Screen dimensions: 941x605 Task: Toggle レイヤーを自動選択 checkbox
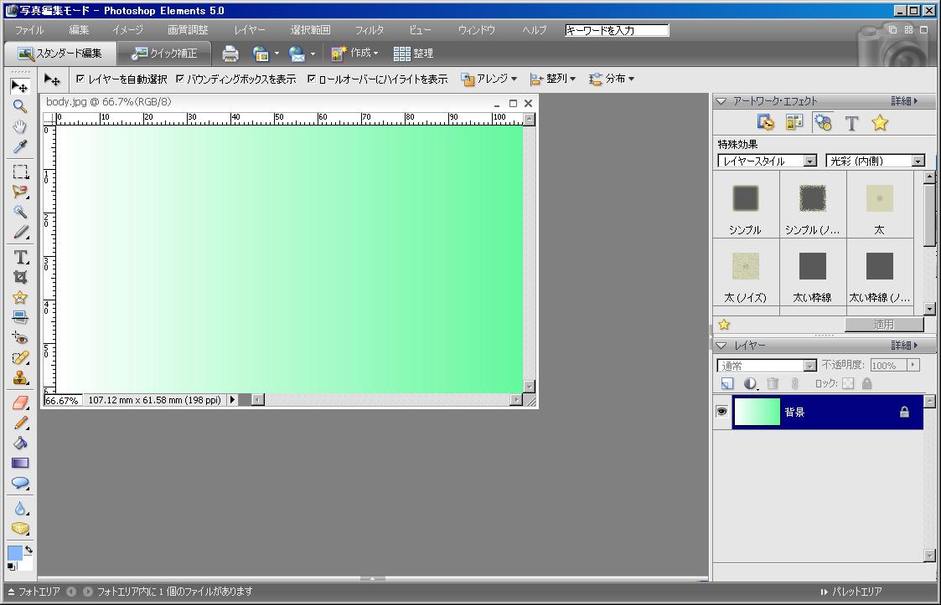[80, 79]
